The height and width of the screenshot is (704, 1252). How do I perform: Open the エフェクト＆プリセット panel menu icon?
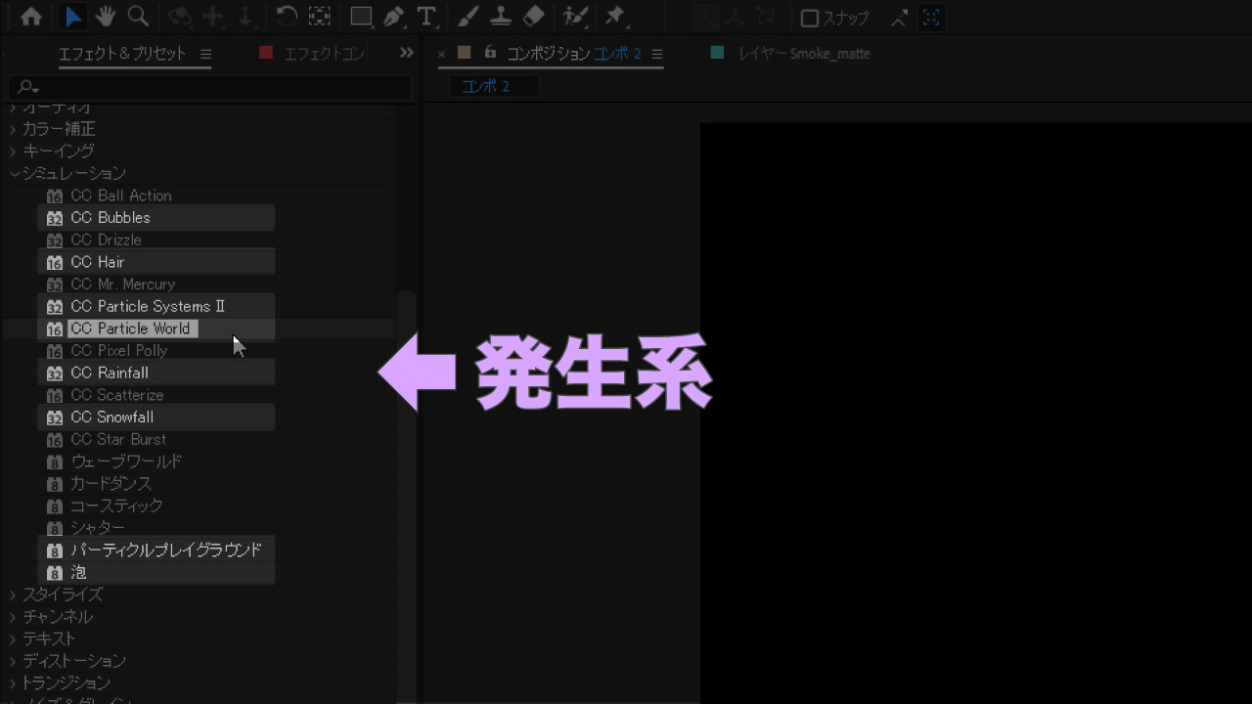pyautogui.click(x=205, y=54)
